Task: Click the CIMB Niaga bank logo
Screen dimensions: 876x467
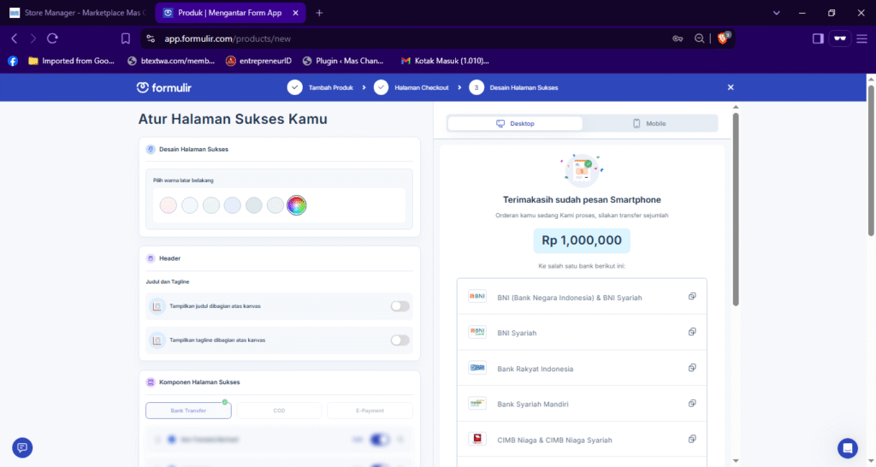Action: pos(477,439)
